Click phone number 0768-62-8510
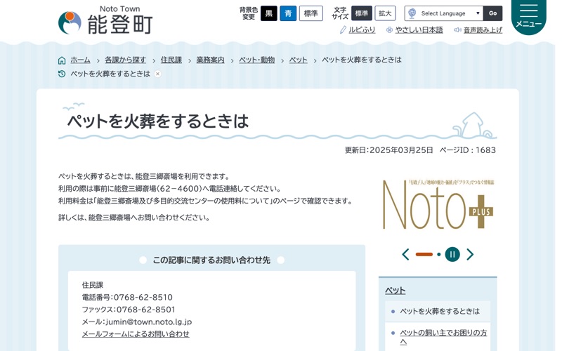562x351 pixels. (143, 297)
